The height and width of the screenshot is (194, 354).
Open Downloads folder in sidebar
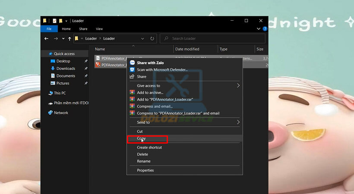click(x=66, y=69)
